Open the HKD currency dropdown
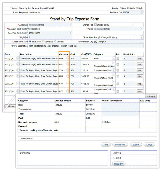The image size is (161, 170). pyautogui.click(x=68, y=91)
